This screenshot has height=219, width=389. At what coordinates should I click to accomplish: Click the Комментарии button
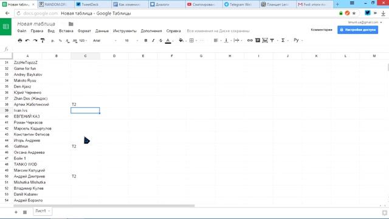coord(322,30)
